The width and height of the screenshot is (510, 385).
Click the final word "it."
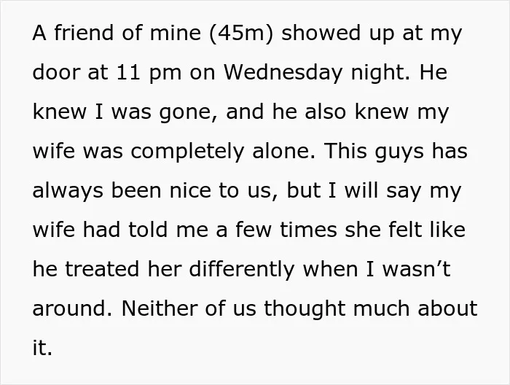point(42,348)
